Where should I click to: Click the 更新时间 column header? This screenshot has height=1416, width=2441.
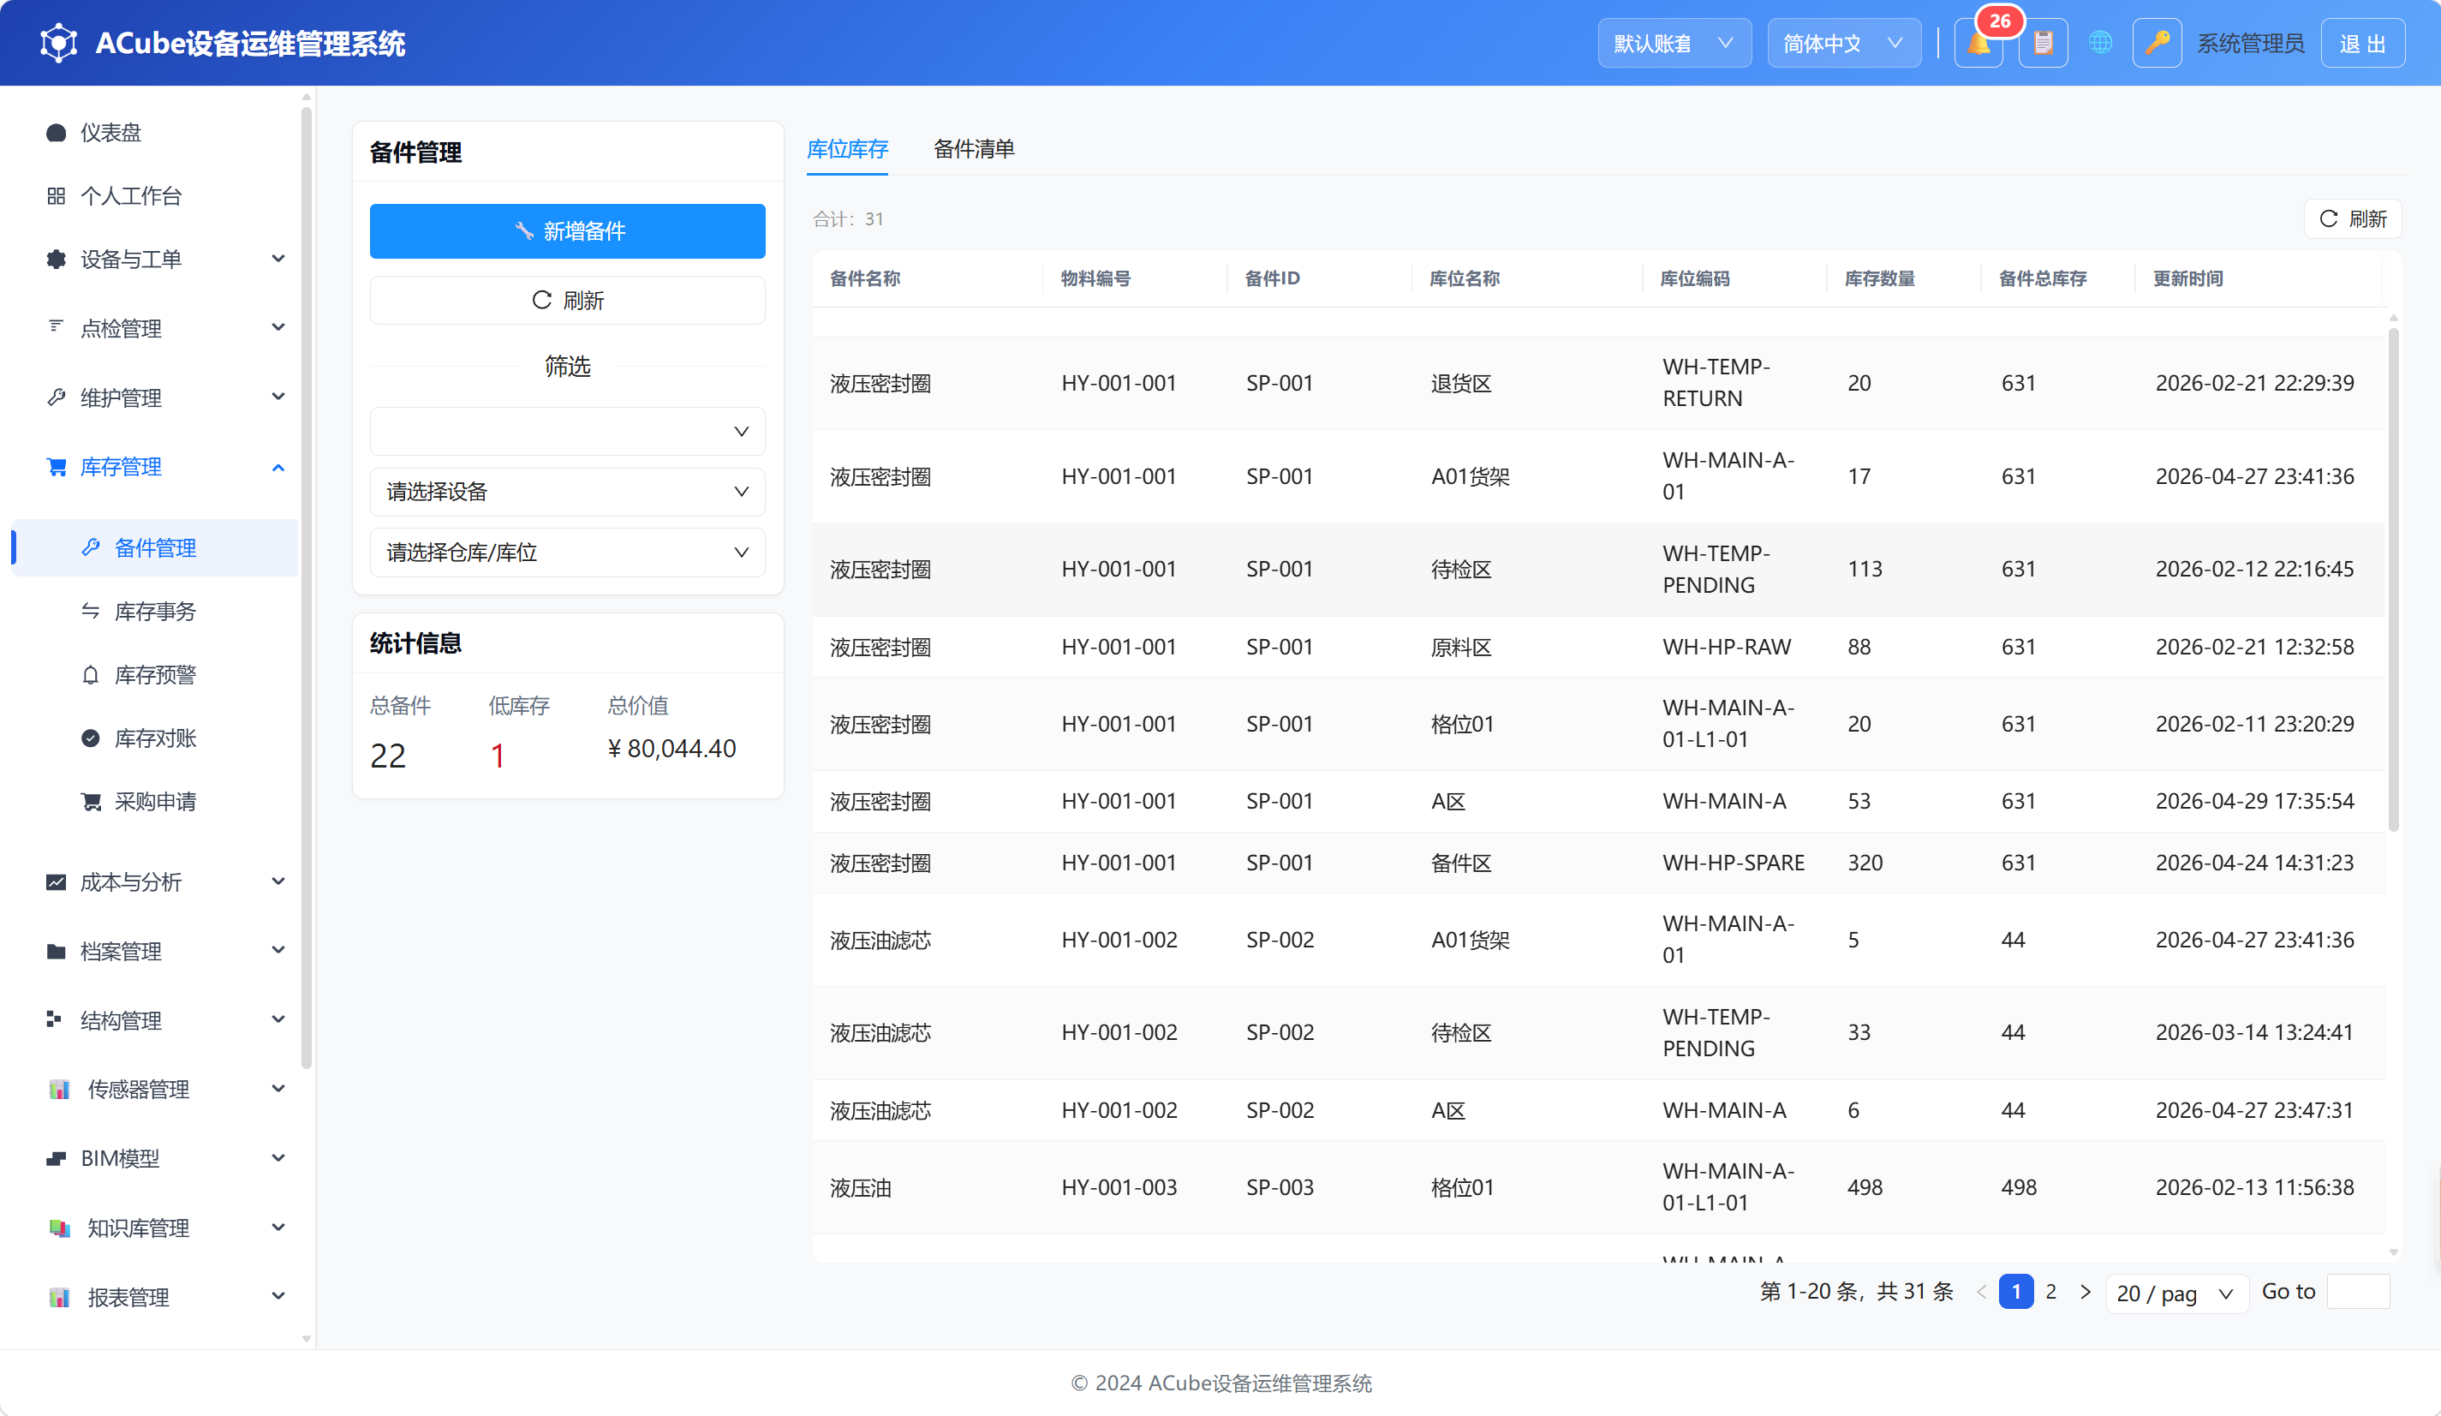pyautogui.click(x=2187, y=279)
